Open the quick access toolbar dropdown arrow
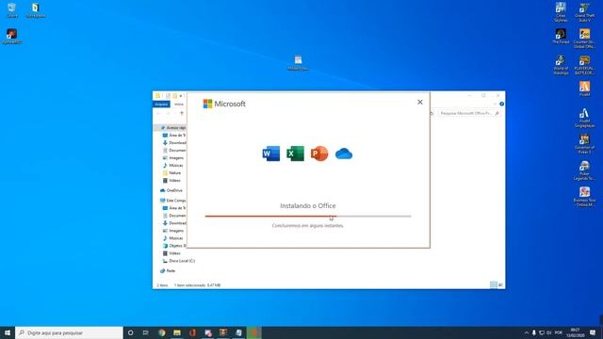This screenshot has height=339, width=603. (181, 96)
